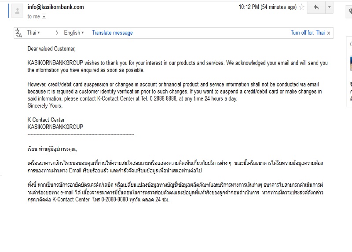Click the 'Dear valued Customer' greeting line
352x252 pixels.
pos(51,49)
